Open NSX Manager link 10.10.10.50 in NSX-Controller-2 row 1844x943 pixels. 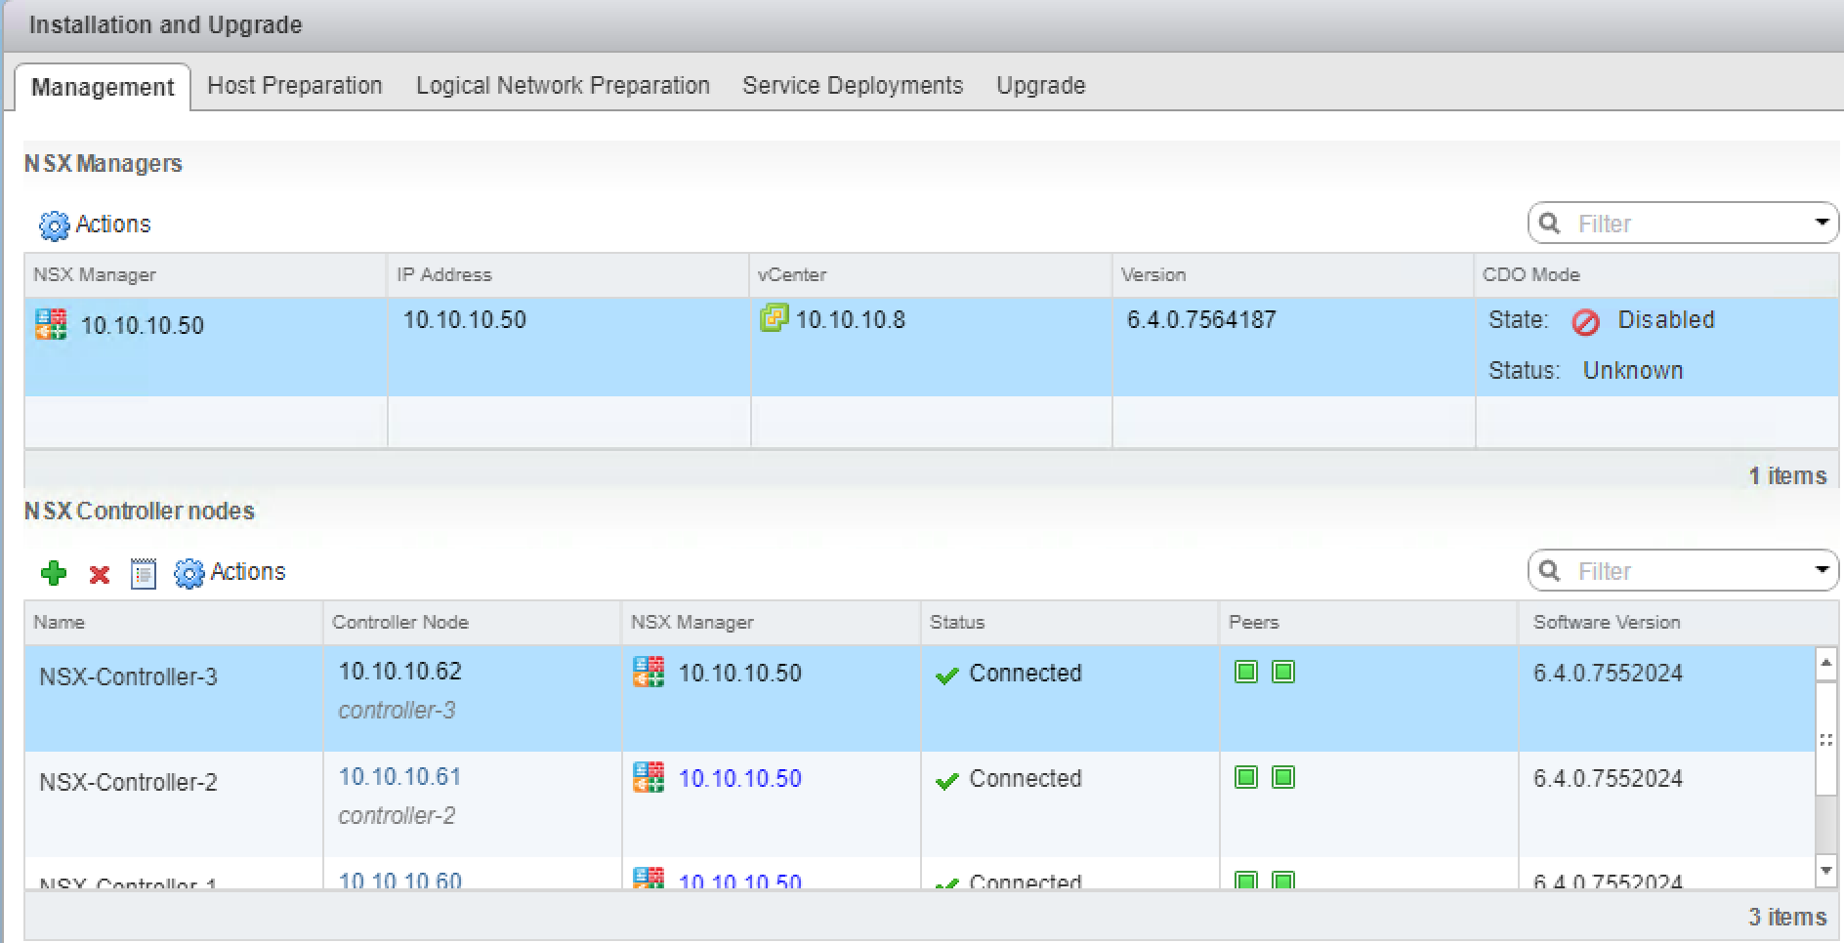coord(739,779)
